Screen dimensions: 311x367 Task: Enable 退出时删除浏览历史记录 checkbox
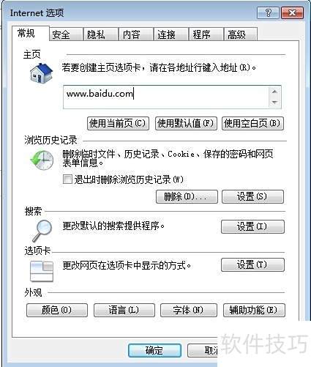coord(67,179)
